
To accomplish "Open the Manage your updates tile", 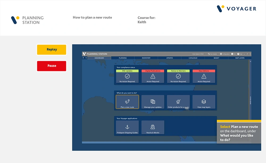I will click(153, 102).
